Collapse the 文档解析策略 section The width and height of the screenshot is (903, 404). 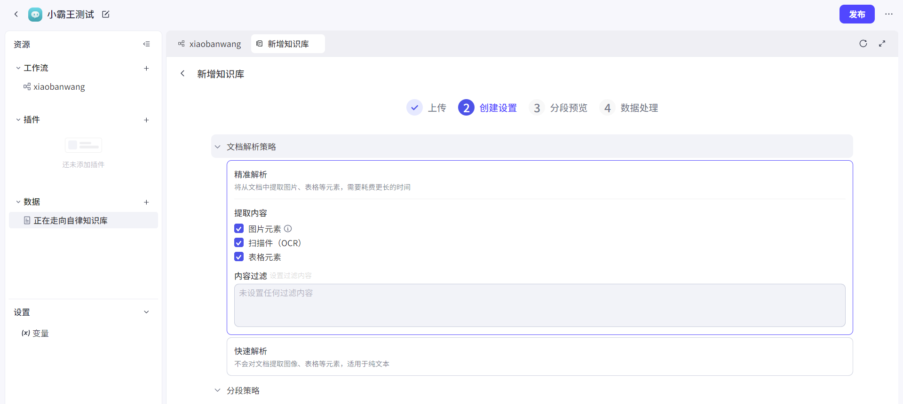pos(218,147)
